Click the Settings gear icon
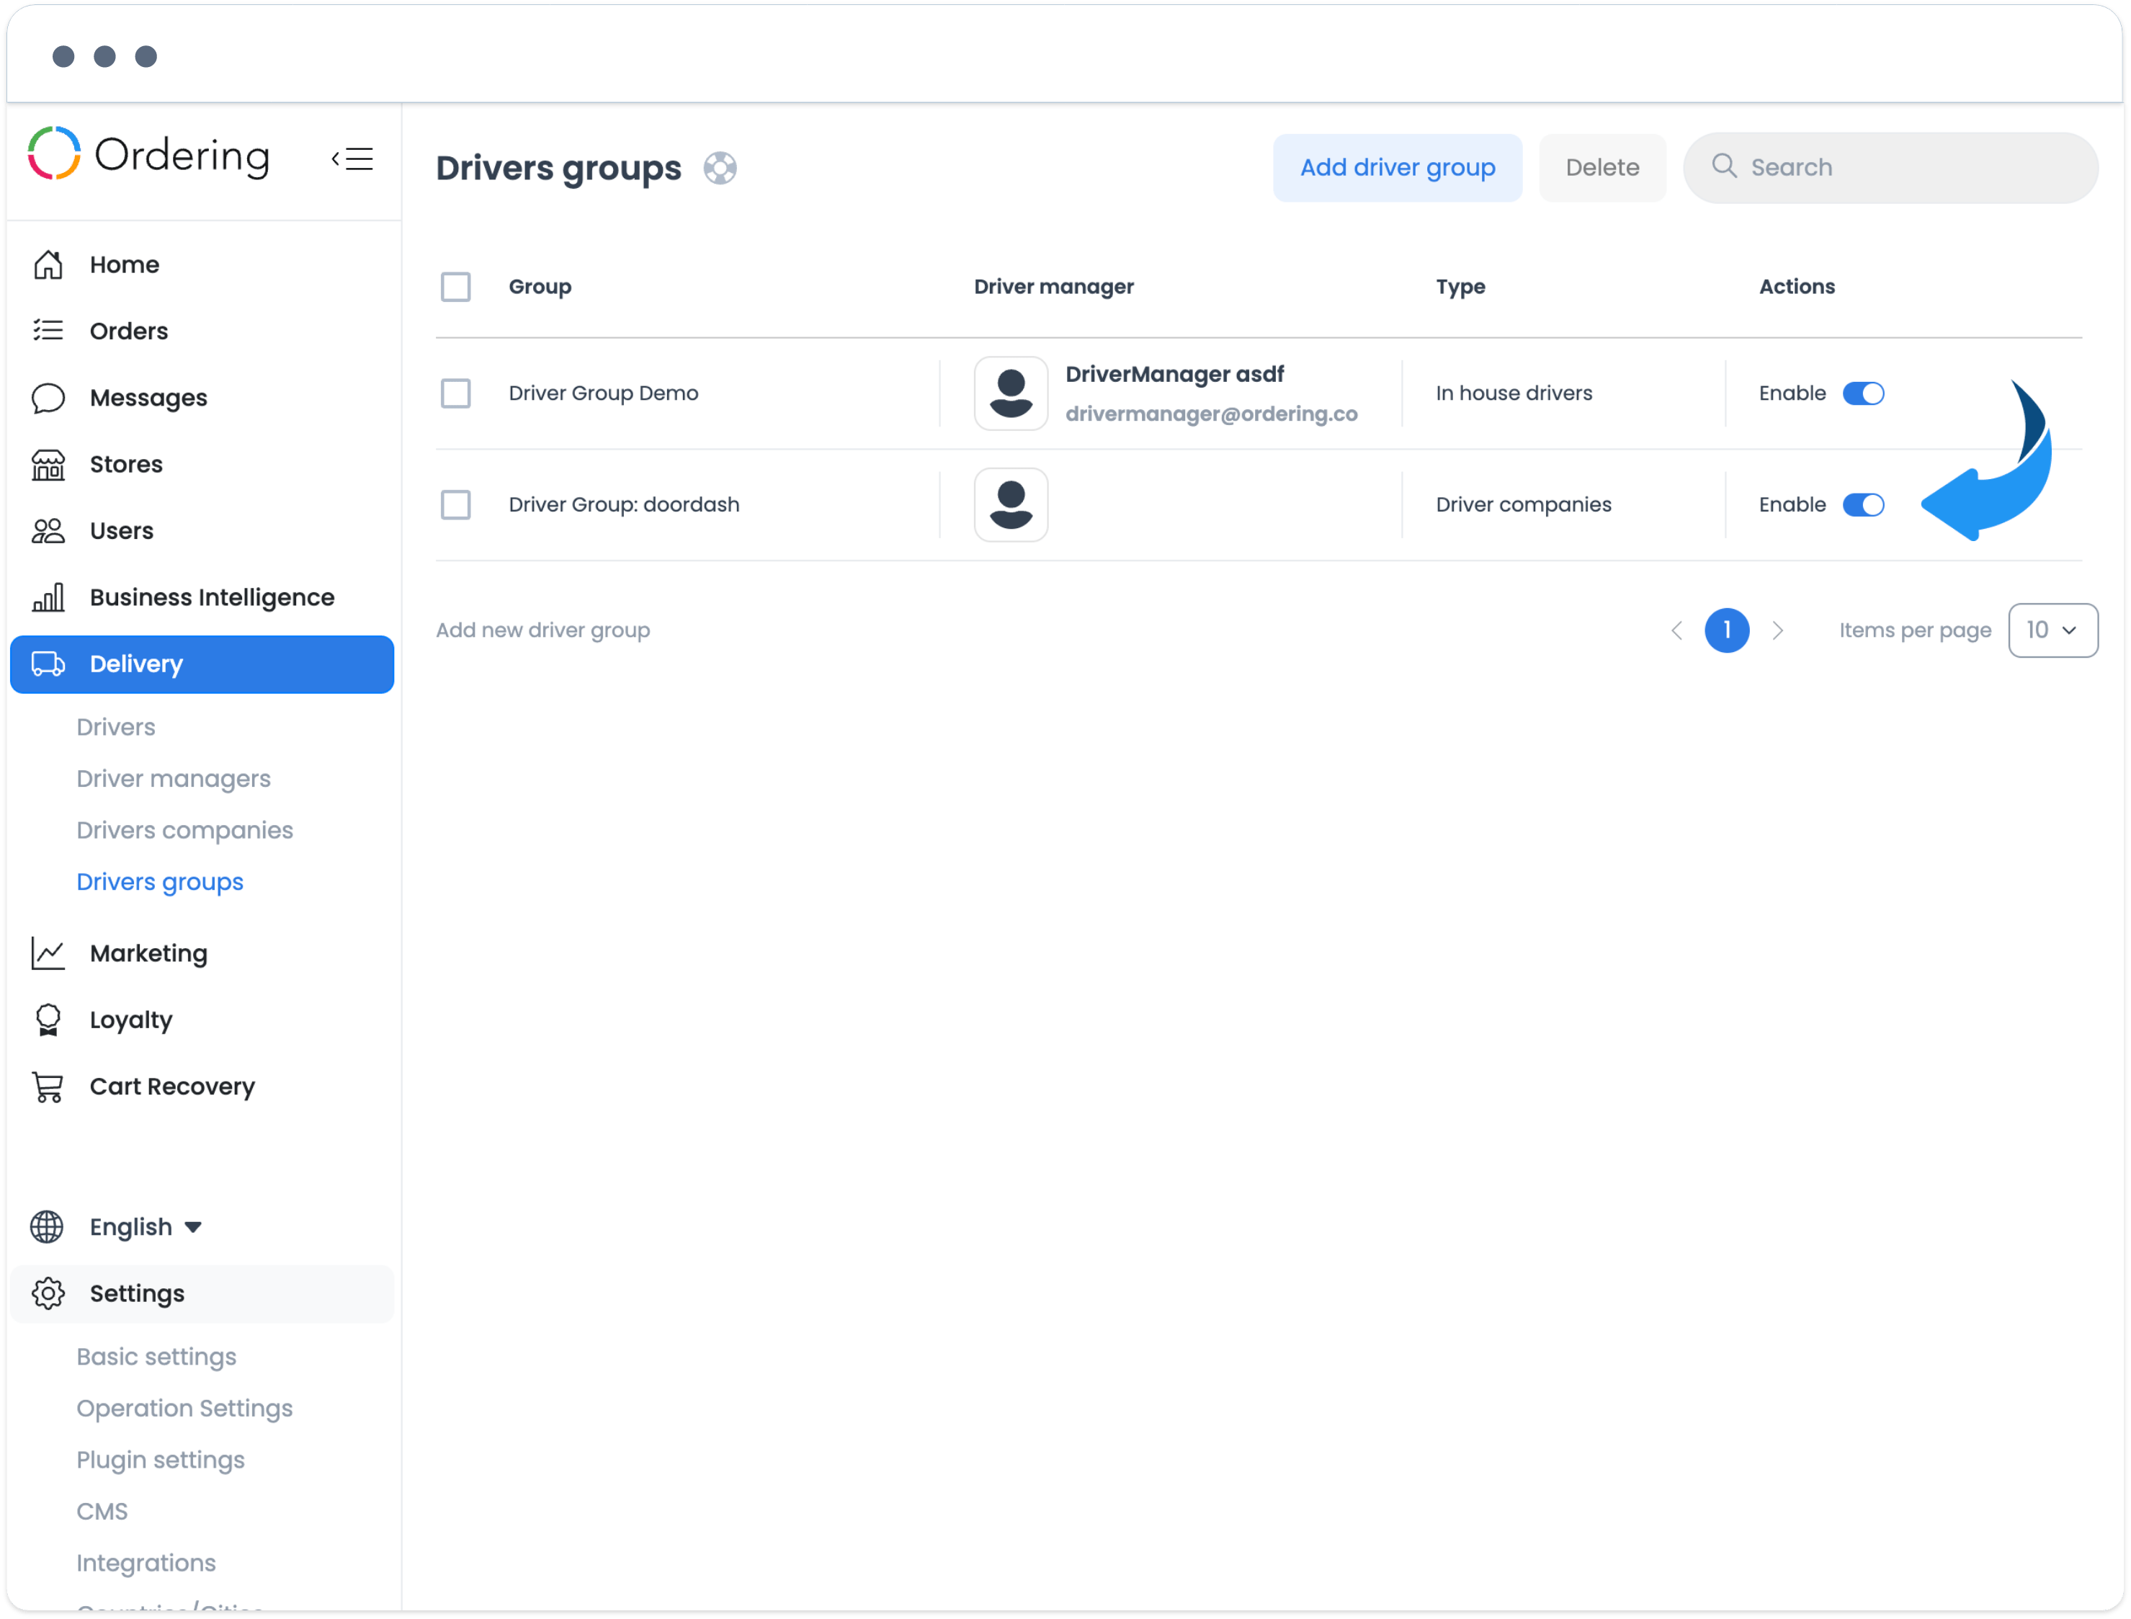This screenshot has height=1619, width=2131. [x=48, y=1293]
